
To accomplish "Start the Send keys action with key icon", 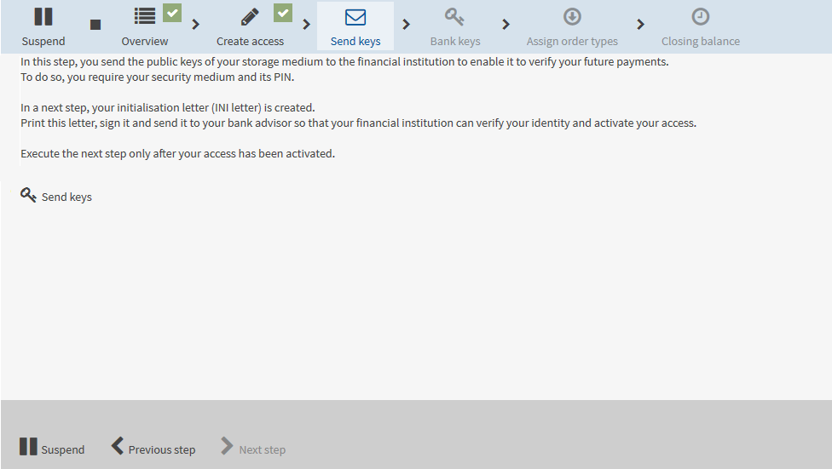I will pos(56,196).
